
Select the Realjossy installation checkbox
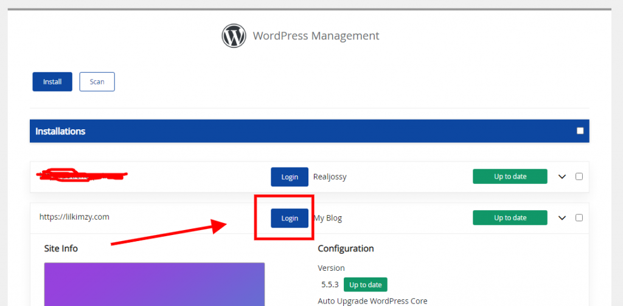click(579, 177)
